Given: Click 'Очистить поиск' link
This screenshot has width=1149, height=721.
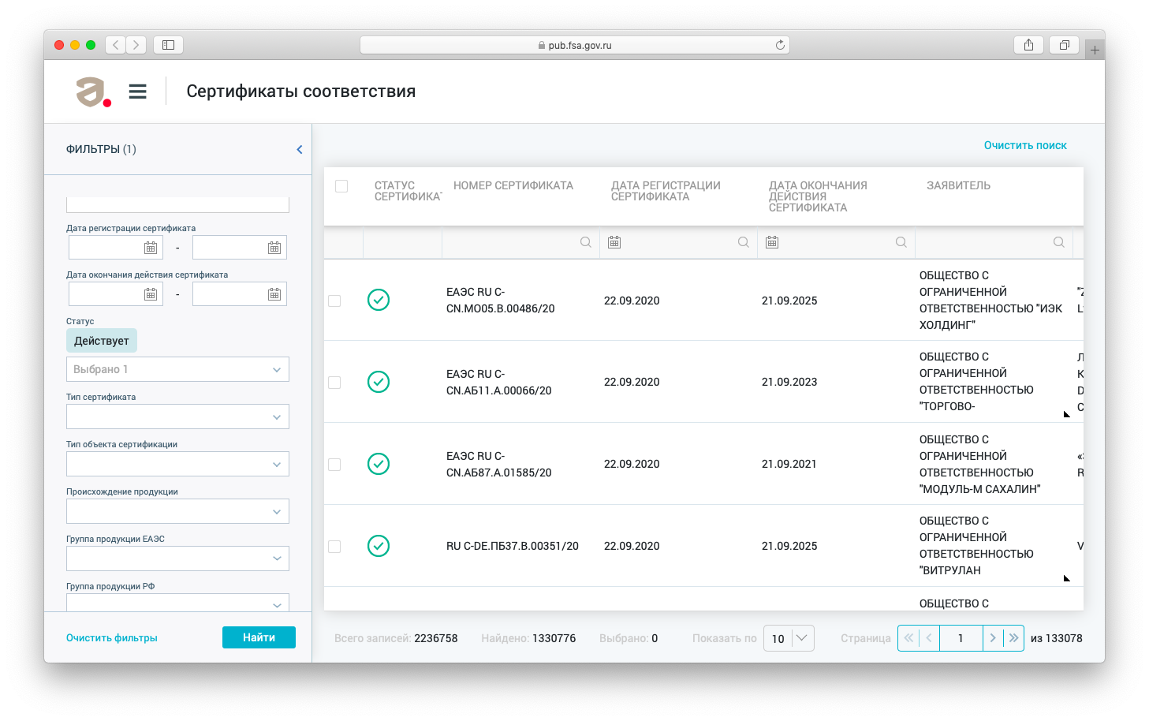Looking at the screenshot, I should click(1025, 145).
